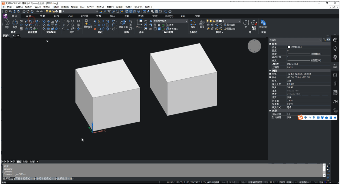The height and width of the screenshot is (186, 341).
Task: Toggle LOCKUI in status bar
Action: pyautogui.click(x=316, y=182)
